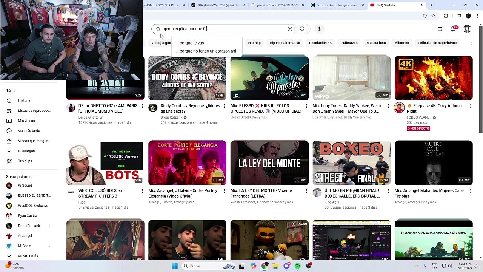Open the Create video icon

tap(440, 29)
